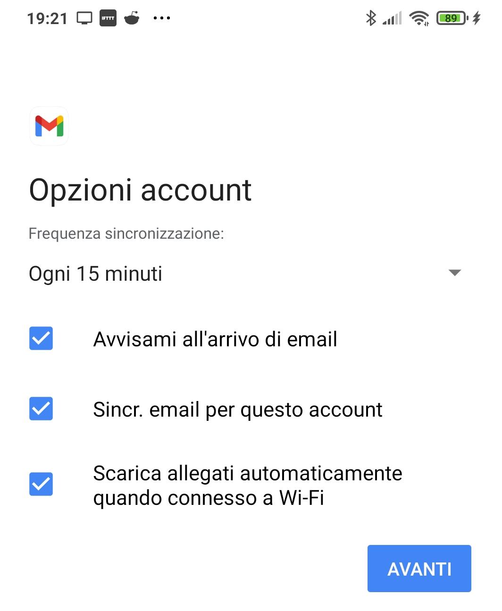502x611 pixels.
Task: Open the sync frequency dropdown arrow
Action: [x=455, y=273]
